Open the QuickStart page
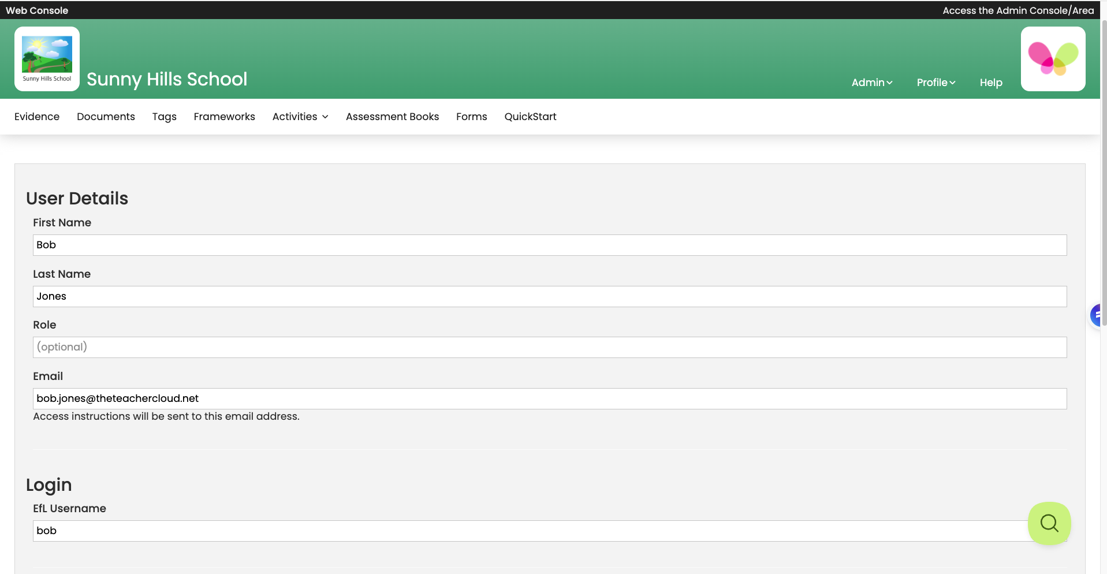The width and height of the screenshot is (1107, 574). point(531,117)
